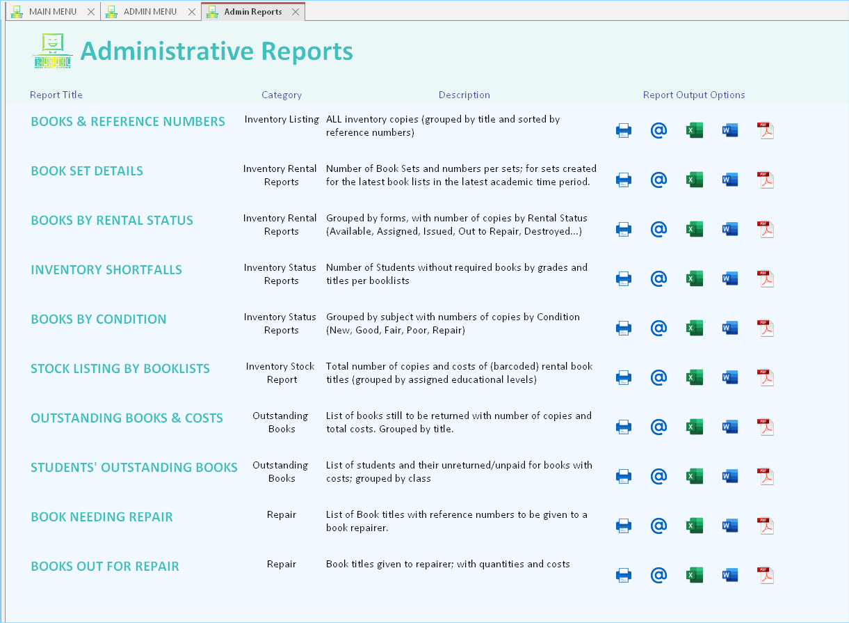The height and width of the screenshot is (623, 849).
Task: Export Books by Rental Status to Word
Action: coord(730,229)
